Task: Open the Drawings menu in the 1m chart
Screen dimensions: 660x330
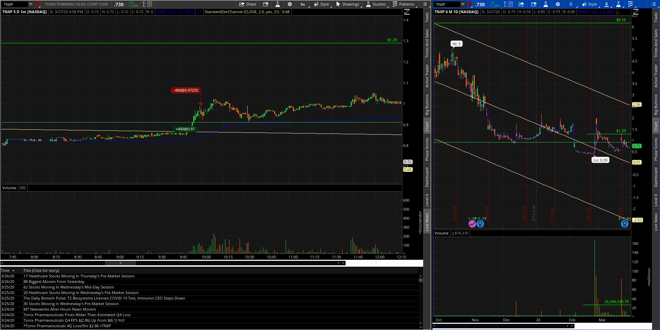Action: click(348, 4)
